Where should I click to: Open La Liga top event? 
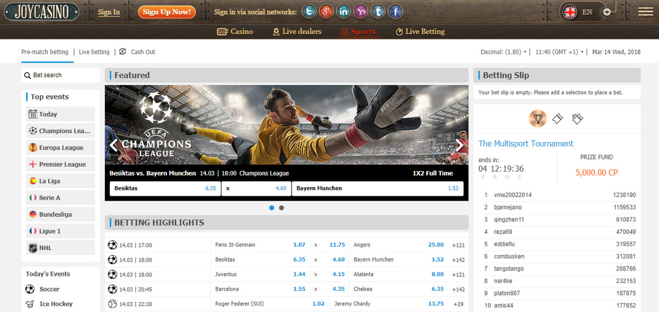60,181
